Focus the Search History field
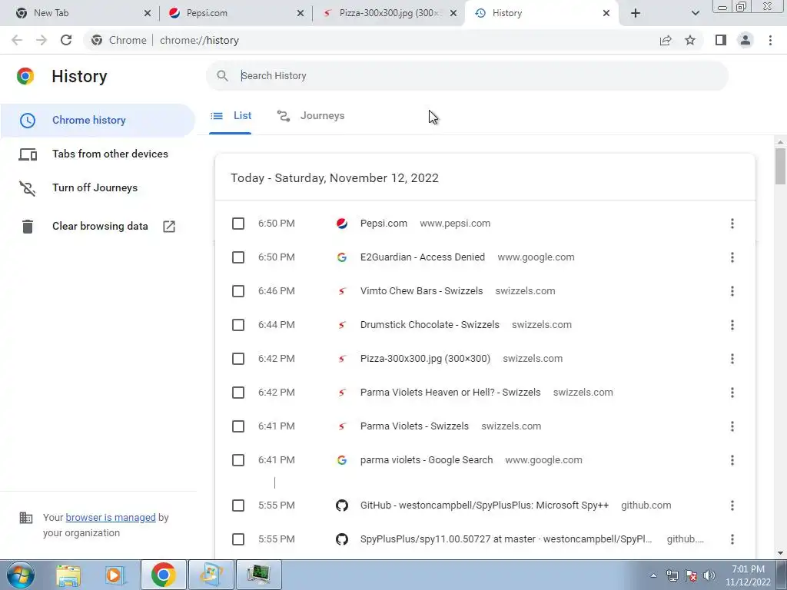Screen dimensions: 787x590 pos(467,76)
